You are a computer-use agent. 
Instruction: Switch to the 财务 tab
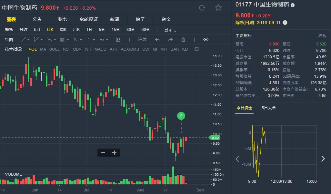(63, 19)
